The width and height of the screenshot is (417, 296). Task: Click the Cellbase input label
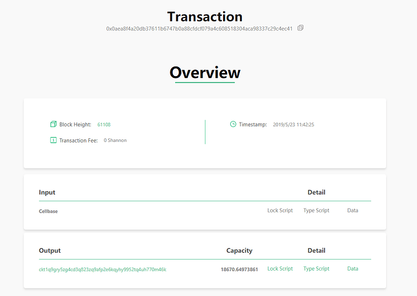tap(48, 211)
